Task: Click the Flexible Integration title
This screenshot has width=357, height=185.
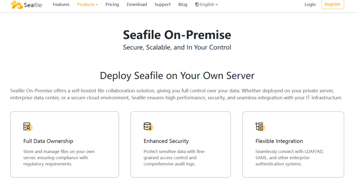Action: click(279, 141)
